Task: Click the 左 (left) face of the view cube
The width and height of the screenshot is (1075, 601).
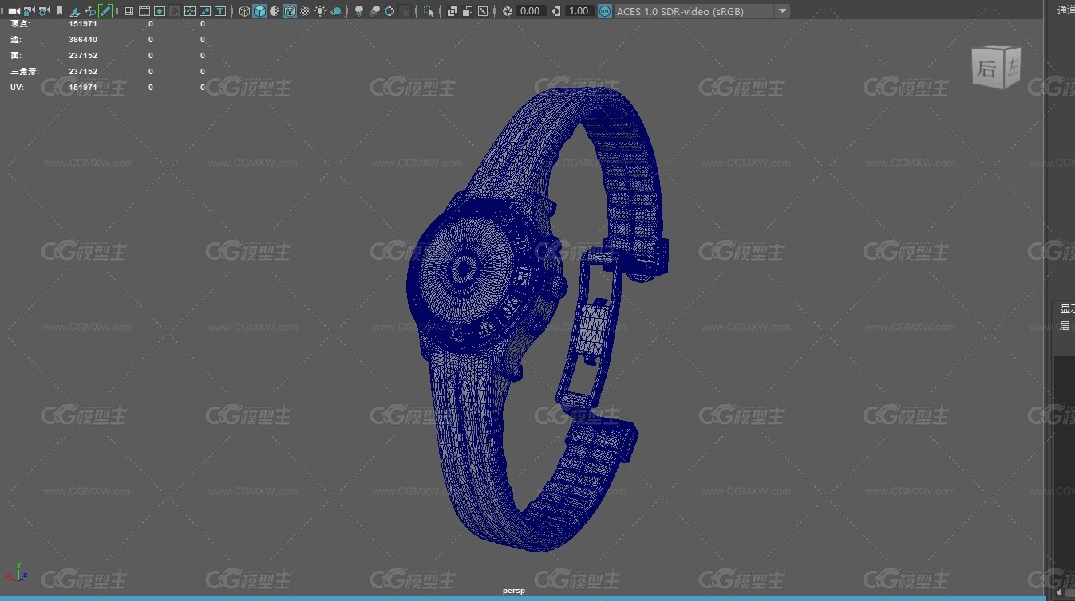Action: click(1012, 67)
